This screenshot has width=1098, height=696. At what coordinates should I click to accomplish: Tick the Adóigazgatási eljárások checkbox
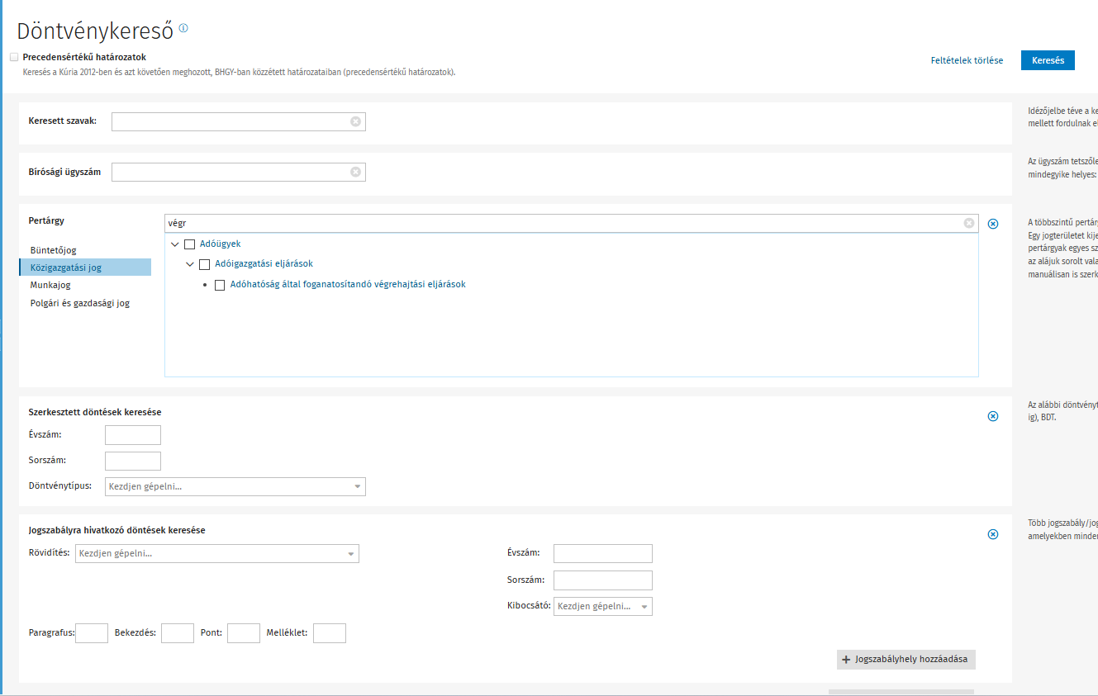[x=205, y=264]
